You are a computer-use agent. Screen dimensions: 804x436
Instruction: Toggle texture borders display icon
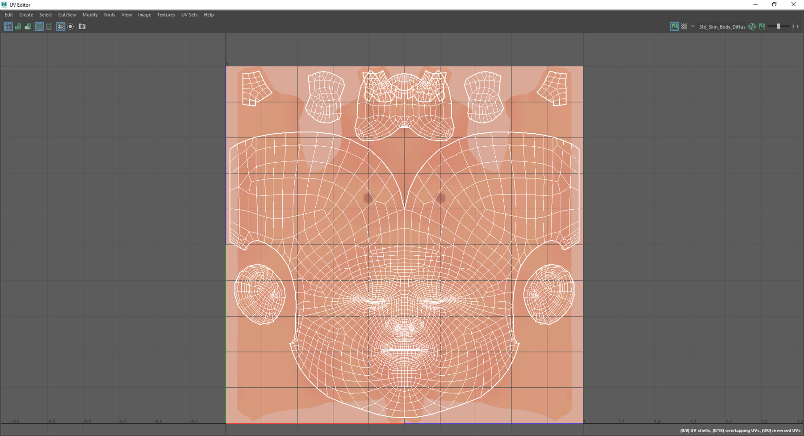point(39,26)
